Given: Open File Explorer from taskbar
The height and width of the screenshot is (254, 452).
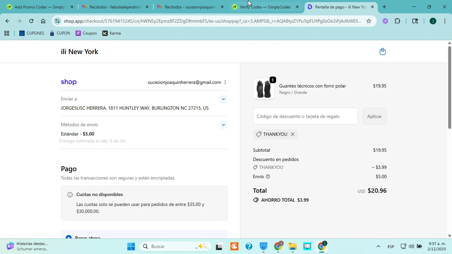Looking at the screenshot, I should [x=293, y=246].
